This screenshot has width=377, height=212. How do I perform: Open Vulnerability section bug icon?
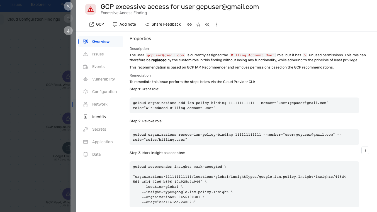tap(86, 79)
